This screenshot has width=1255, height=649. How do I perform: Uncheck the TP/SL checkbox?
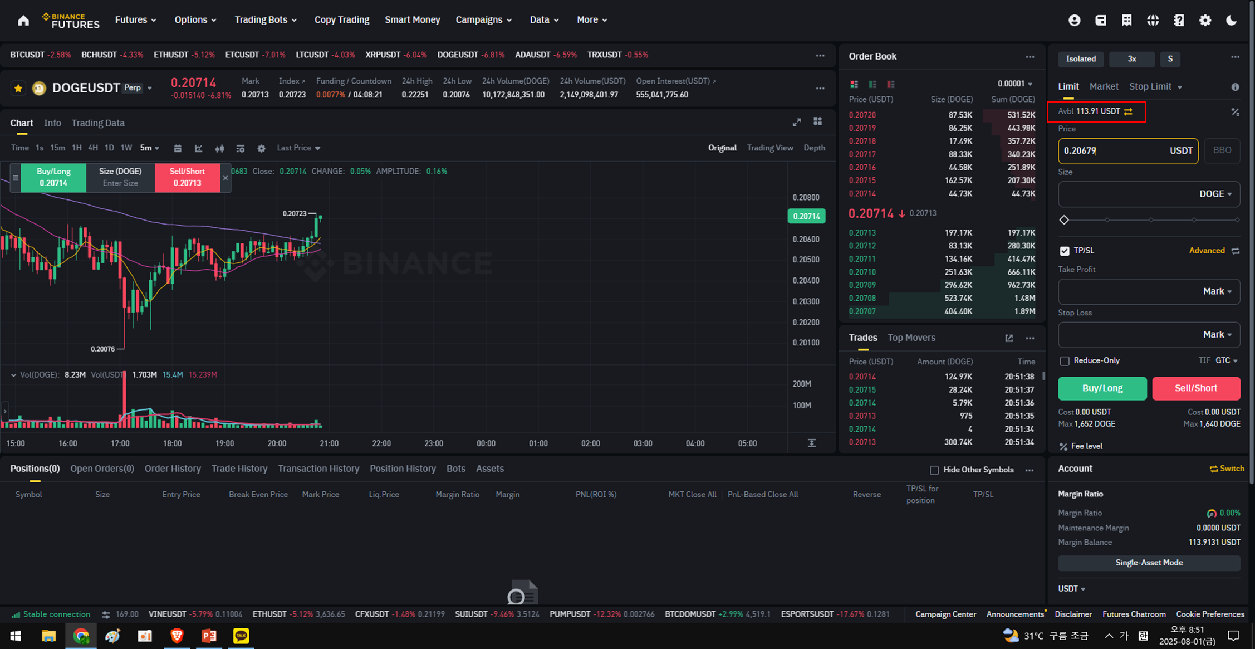[1065, 251]
